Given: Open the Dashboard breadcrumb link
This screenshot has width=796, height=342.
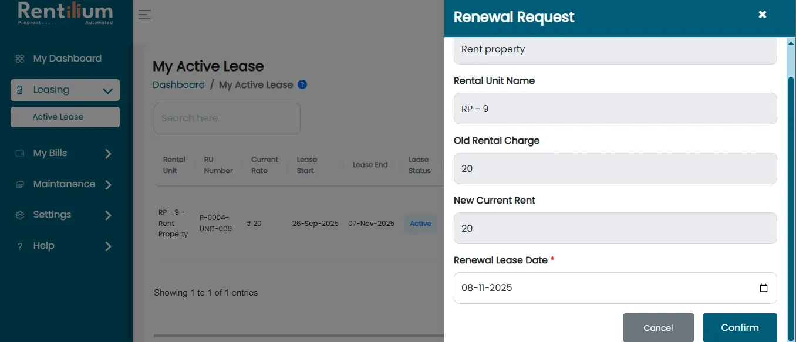Looking at the screenshot, I should [x=178, y=84].
